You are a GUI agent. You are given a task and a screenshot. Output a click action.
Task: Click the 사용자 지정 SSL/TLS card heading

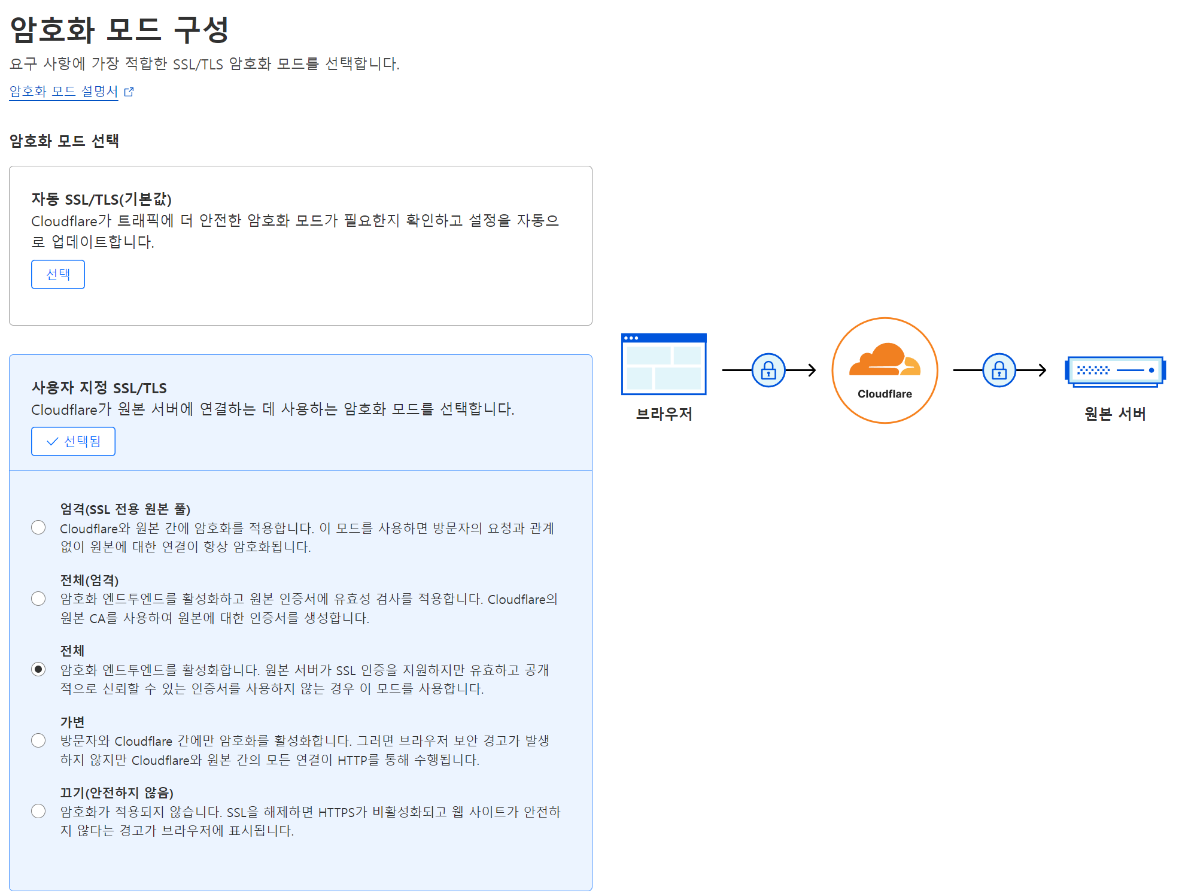(x=99, y=388)
